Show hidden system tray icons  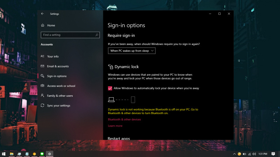[x=234, y=154]
